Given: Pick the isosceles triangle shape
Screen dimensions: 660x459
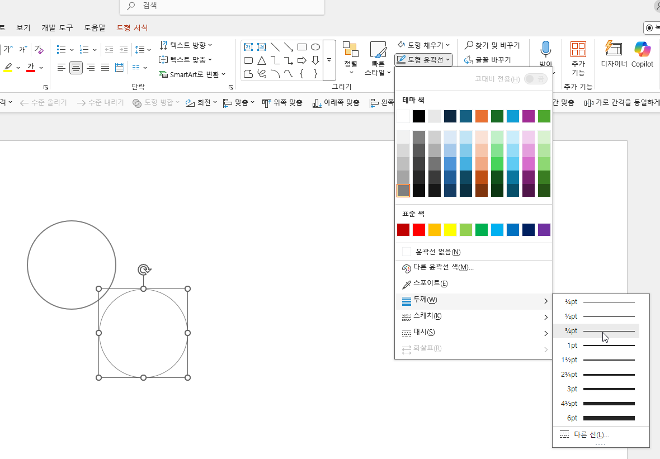Looking at the screenshot, I should click(x=262, y=60).
